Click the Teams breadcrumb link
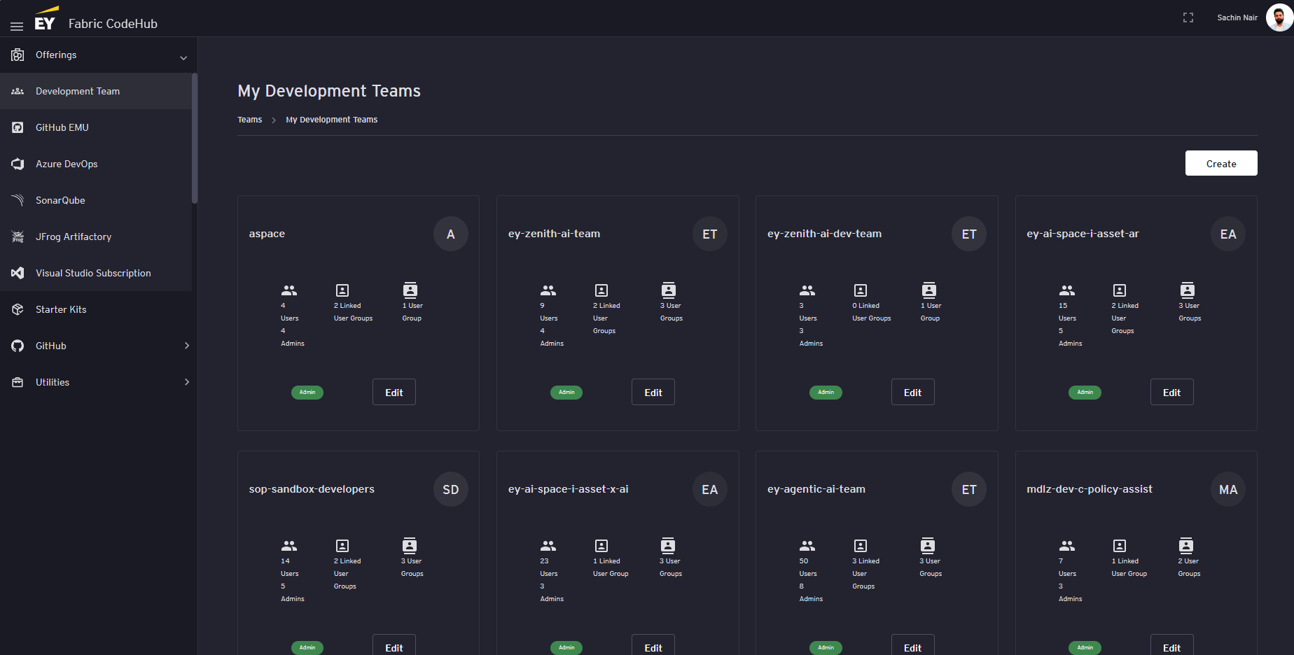The height and width of the screenshot is (655, 1294). tap(249, 120)
